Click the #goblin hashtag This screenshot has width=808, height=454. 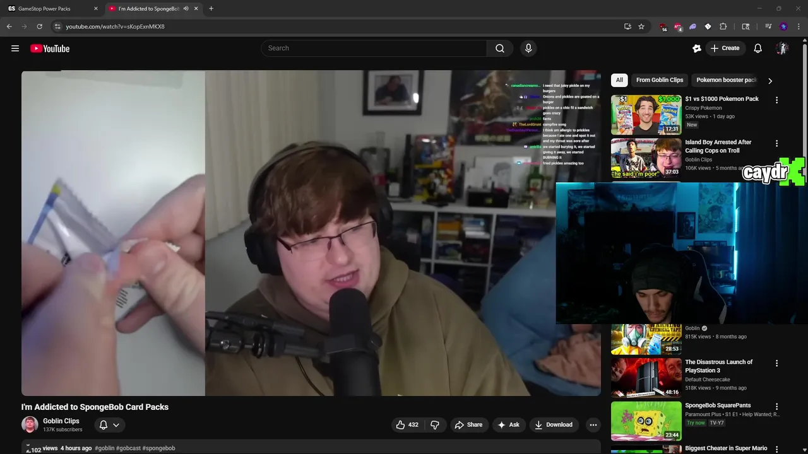pos(105,448)
